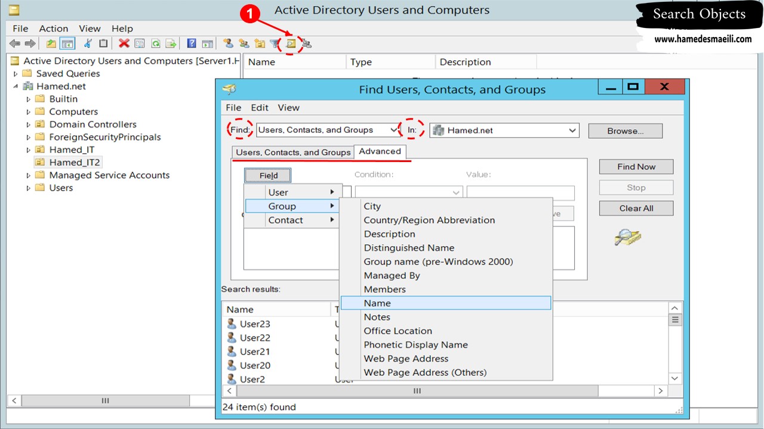
Task: Click the Name column header in results
Action: (x=277, y=309)
